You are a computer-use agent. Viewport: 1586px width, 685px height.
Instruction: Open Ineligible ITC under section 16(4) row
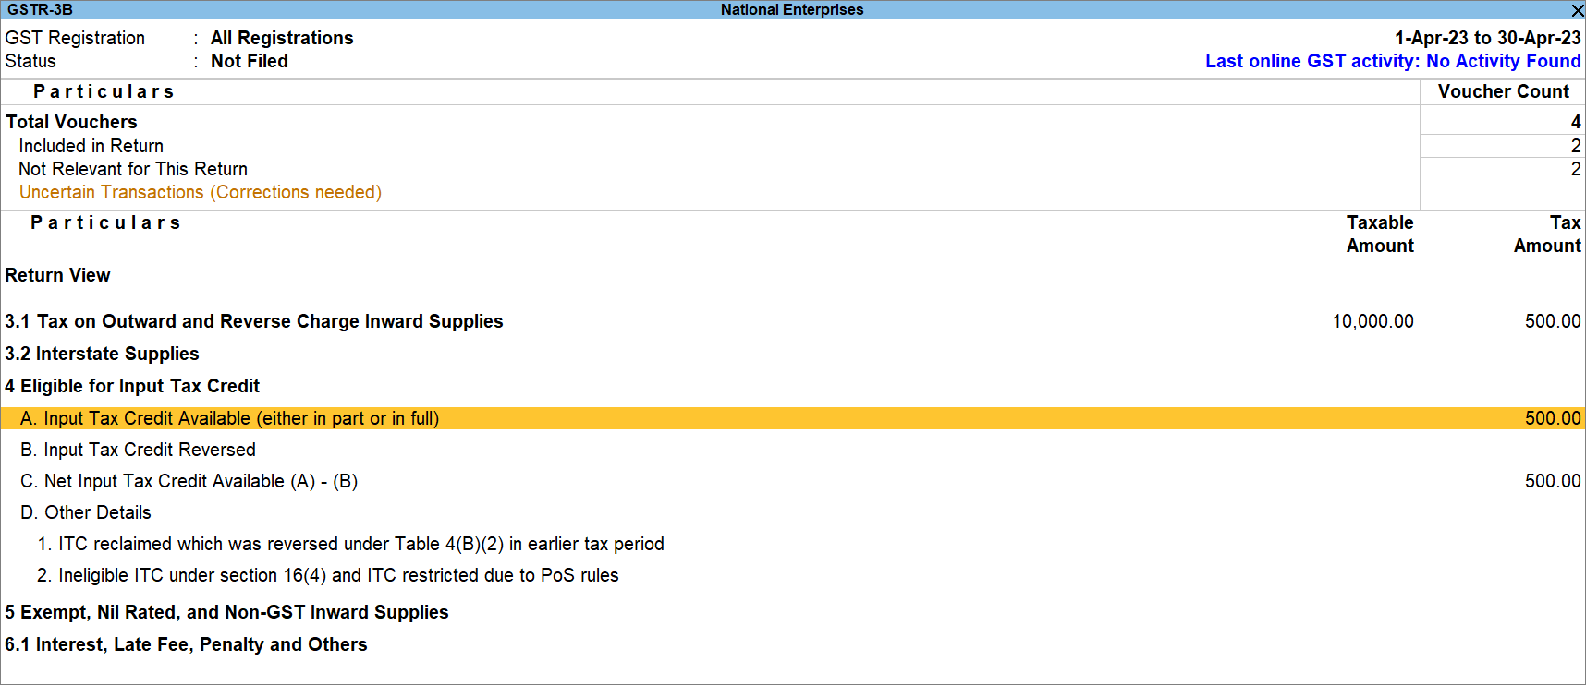[328, 575]
